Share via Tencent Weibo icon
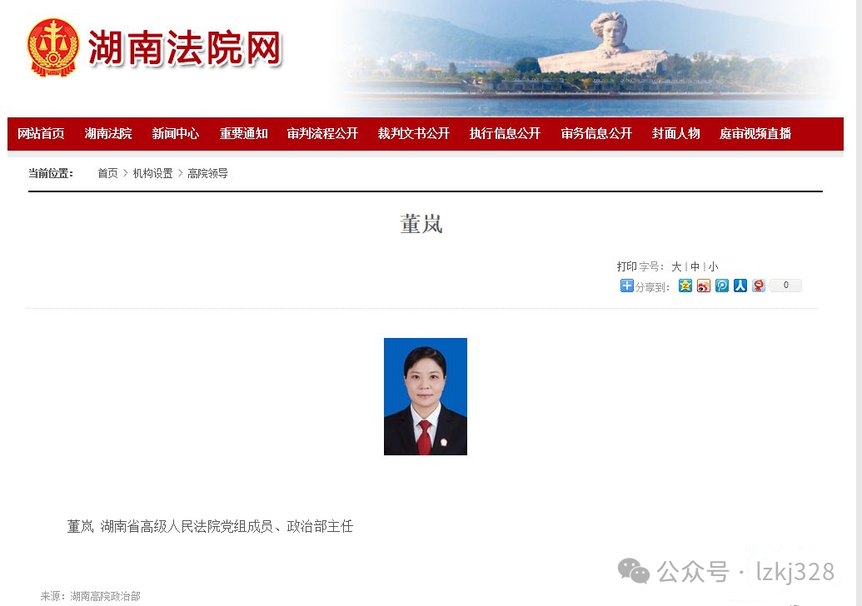Screen dimensions: 862x606 click(x=722, y=286)
